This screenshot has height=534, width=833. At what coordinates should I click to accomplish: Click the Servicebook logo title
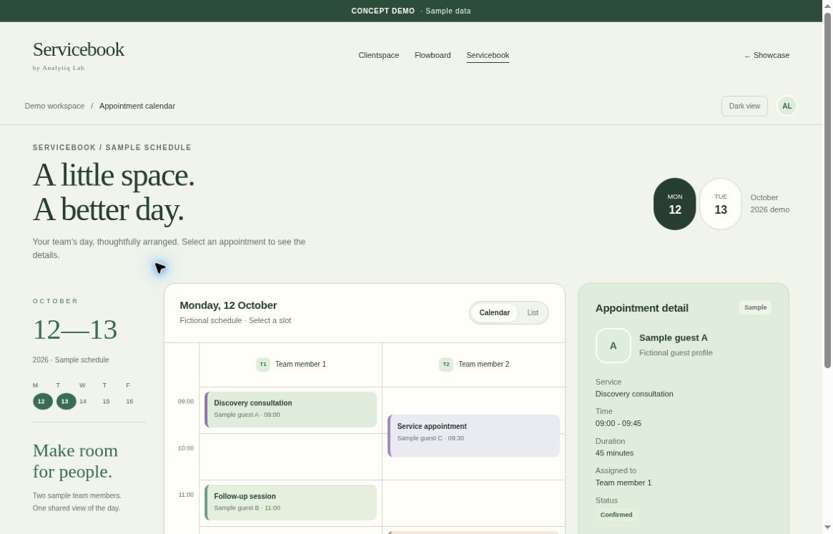pyautogui.click(x=78, y=49)
